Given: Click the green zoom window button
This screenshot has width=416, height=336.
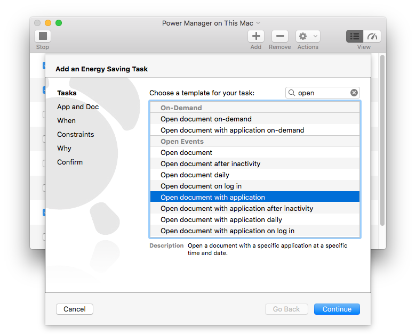Looking at the screenshot, I should coord(59,23).
